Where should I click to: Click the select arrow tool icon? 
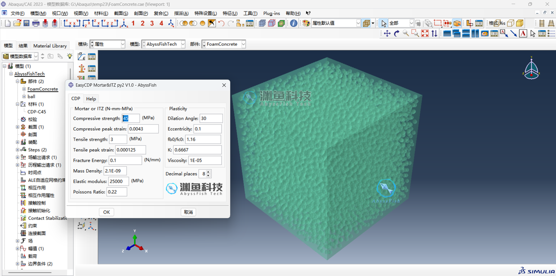point(384,23)
